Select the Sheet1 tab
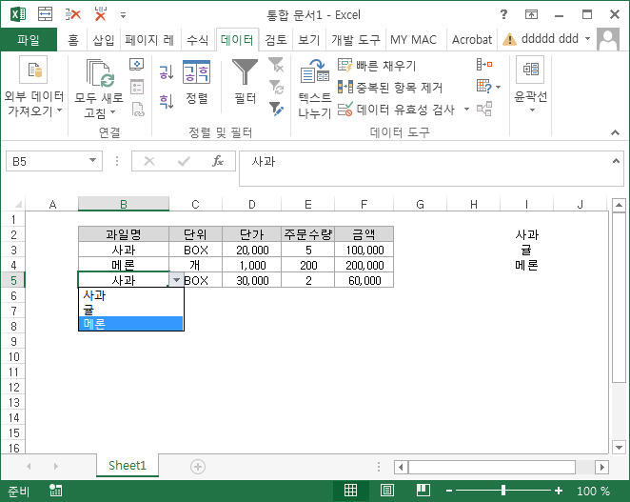 128,466
